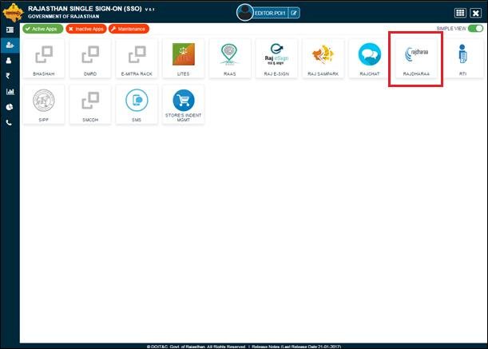Viewport: 488px width, 349px height.
Task: Open the RAJ E-SIGN app
Action: [276, 58]
